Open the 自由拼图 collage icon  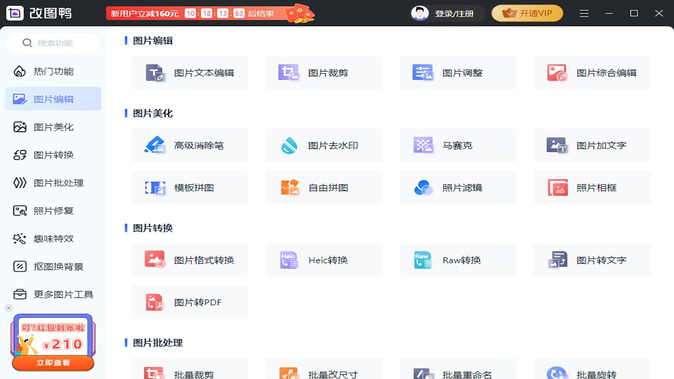(x=289, y=187)
